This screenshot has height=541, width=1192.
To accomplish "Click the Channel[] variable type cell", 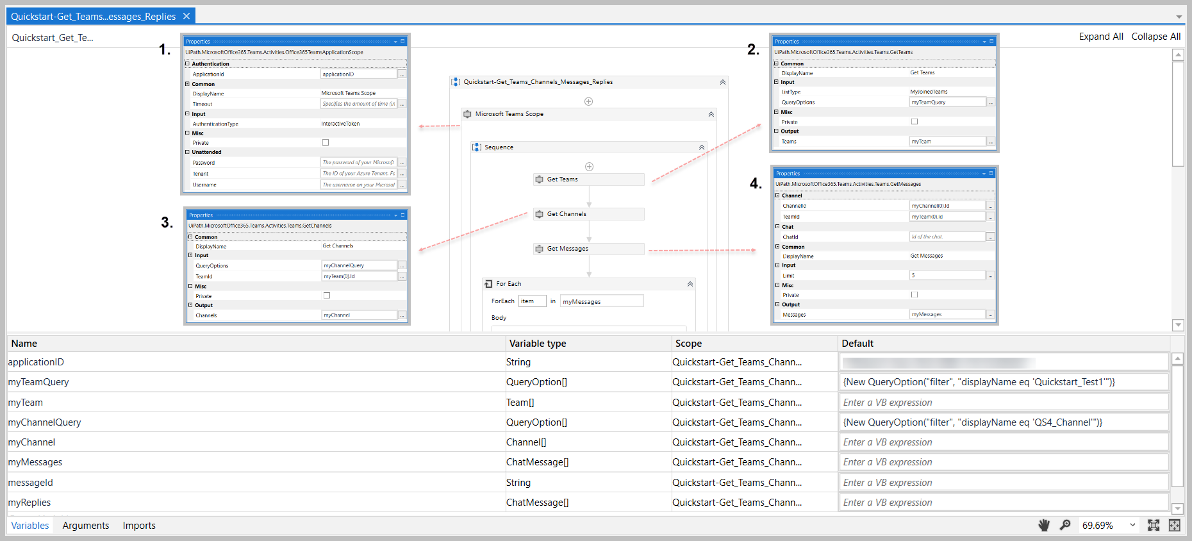I will pos(588,442).
